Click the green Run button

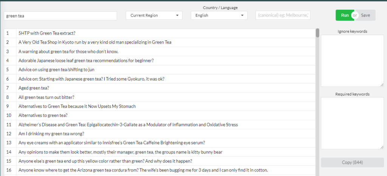pyautogui.click(x=345, y=15)
